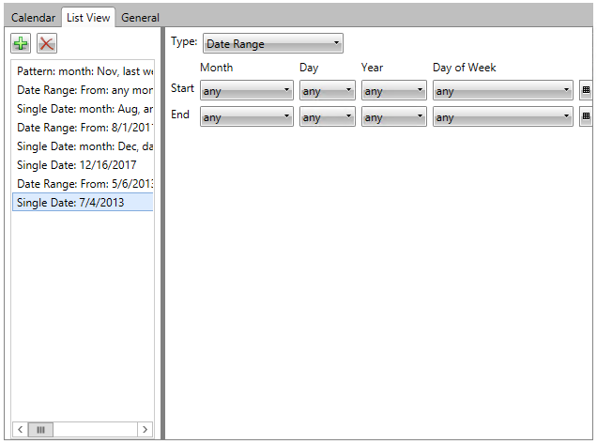The height and width of the screenshot is (444, 597).
Task: Expand the End Year dropdown
Action: (393, 117)
